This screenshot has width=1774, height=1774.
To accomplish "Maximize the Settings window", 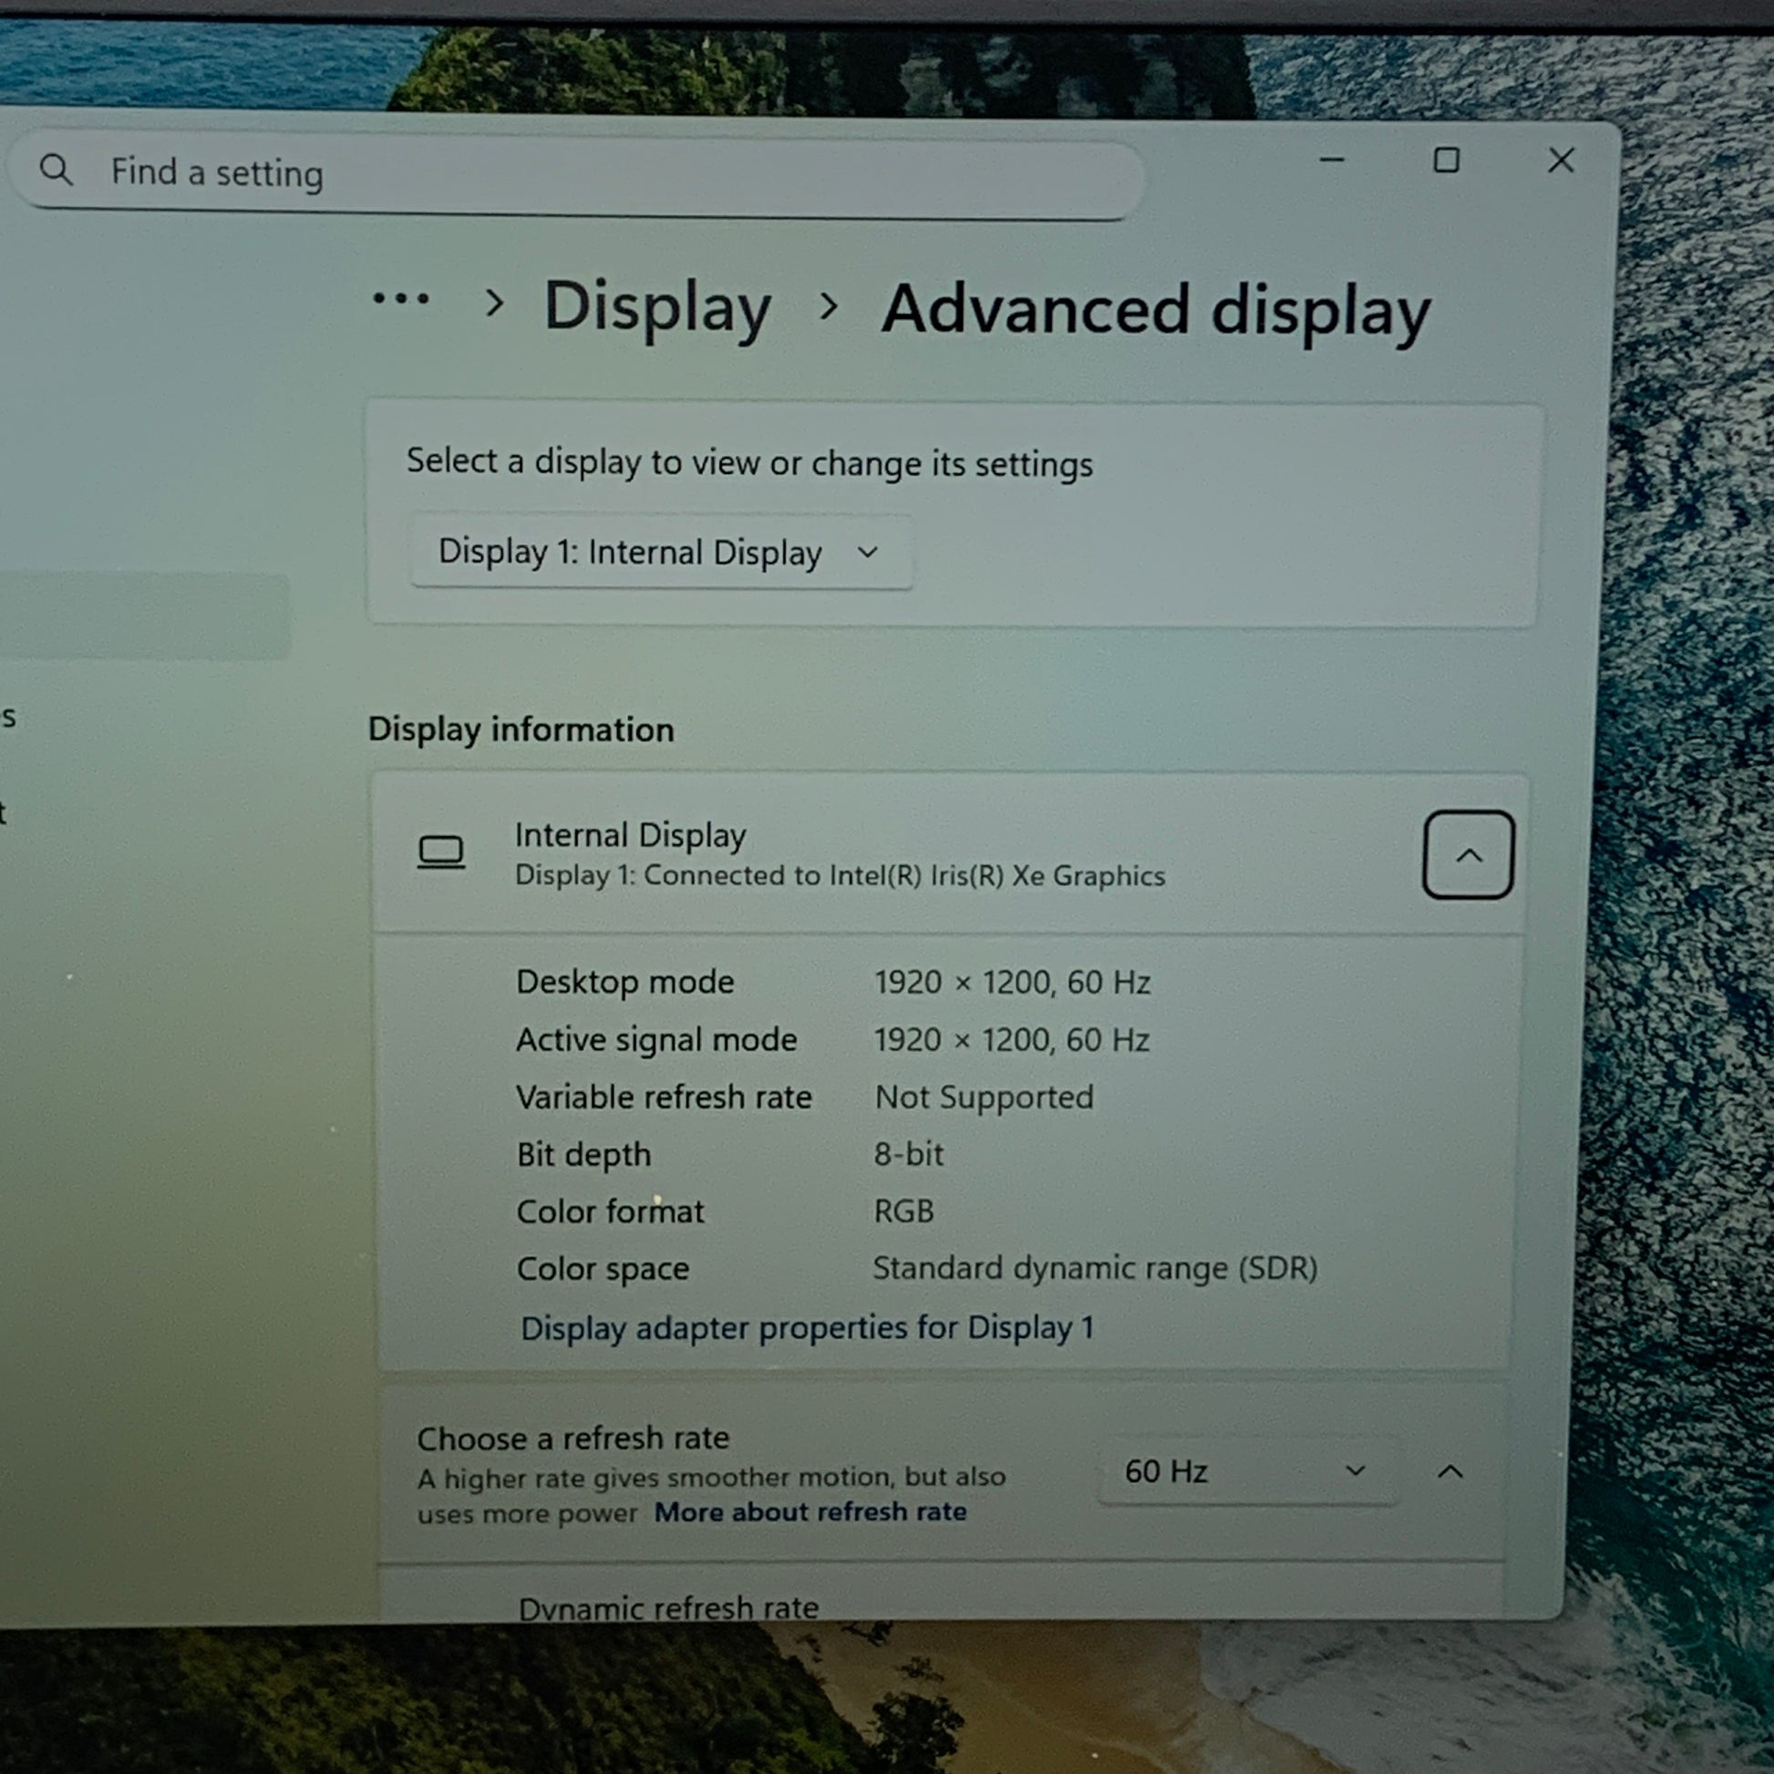I will [1446, 160].
